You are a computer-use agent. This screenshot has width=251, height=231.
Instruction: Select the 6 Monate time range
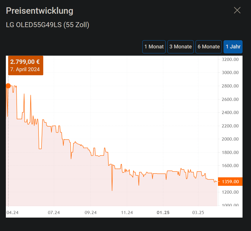pyautogui.click(x=208, y=47)
